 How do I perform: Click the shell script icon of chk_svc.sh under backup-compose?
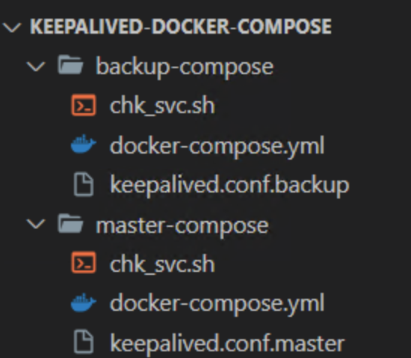click(84, 106)
